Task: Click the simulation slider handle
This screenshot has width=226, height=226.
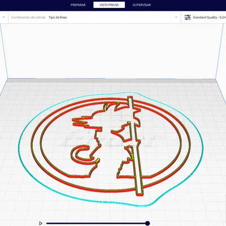Action: [147, 223]
